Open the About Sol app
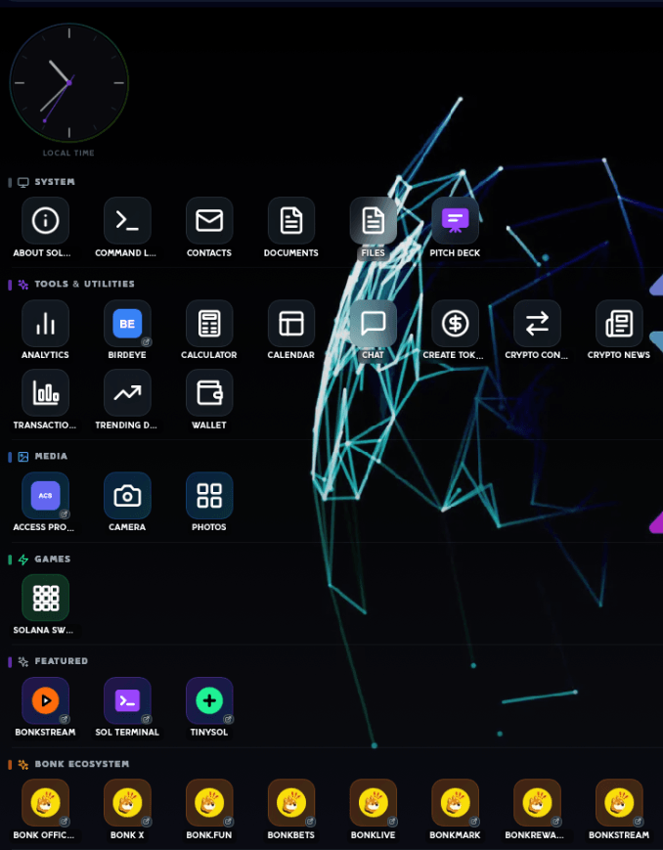The width and height of the screenshot is (663, 850). tap(46, 221)
